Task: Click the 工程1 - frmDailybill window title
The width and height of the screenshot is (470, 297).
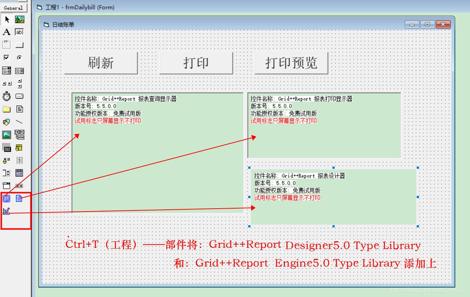Action: 80,7
